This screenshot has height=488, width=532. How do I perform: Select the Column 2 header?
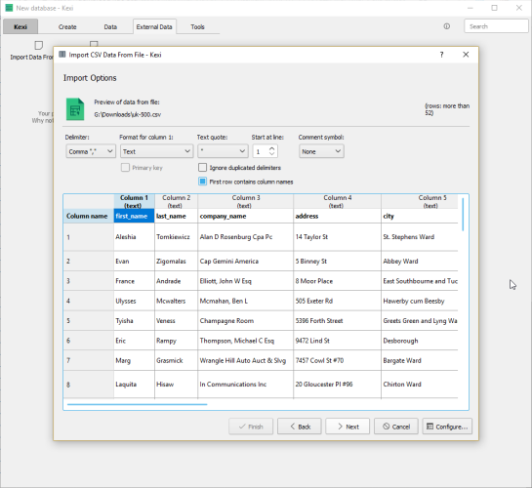176,201
